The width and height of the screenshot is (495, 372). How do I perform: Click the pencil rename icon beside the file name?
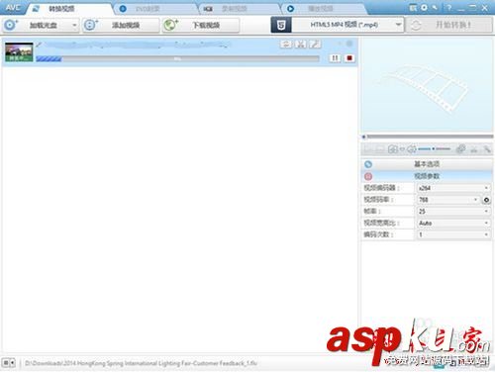coord(39,45)
